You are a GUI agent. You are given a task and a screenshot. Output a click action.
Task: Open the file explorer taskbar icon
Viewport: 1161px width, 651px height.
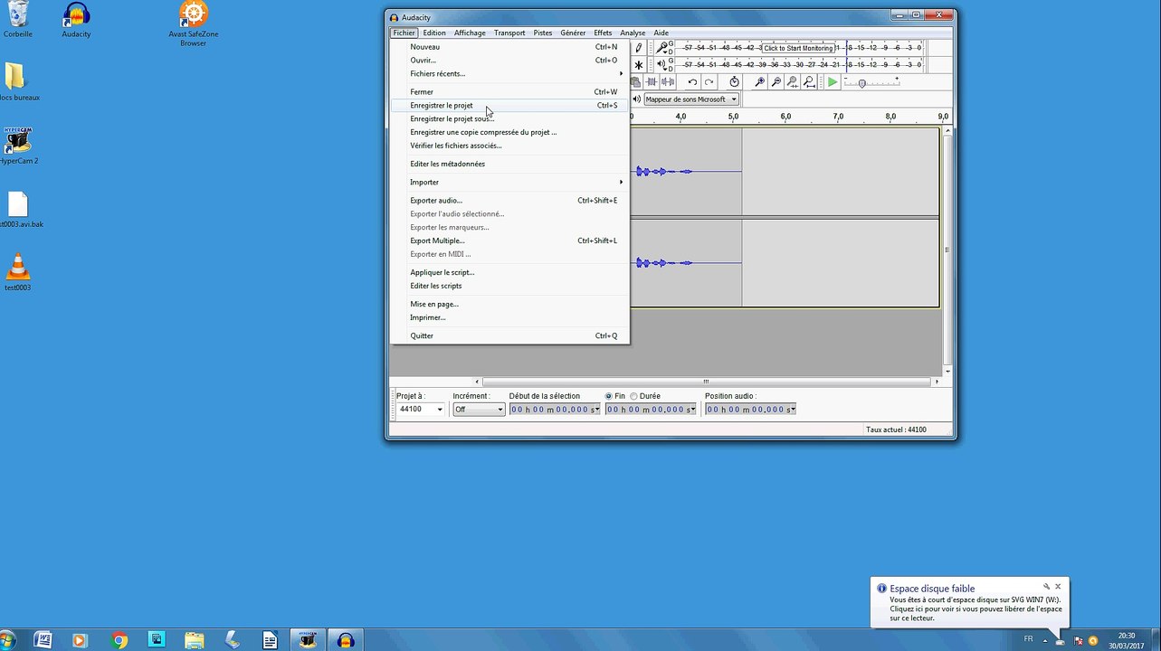[x=195, y=640]
